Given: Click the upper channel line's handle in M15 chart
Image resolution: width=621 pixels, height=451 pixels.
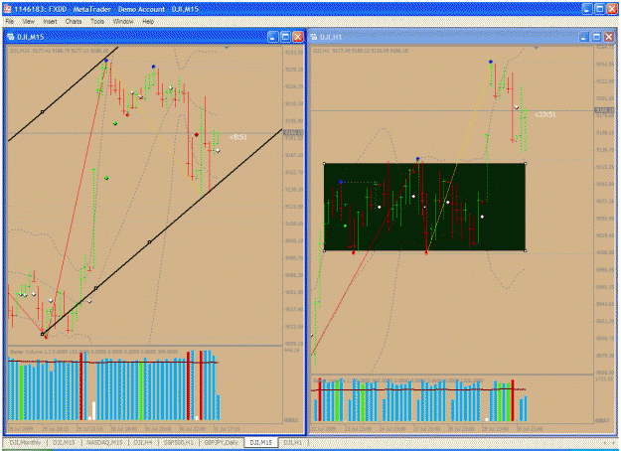Looking at the screenshot, I should coord(43,112).
